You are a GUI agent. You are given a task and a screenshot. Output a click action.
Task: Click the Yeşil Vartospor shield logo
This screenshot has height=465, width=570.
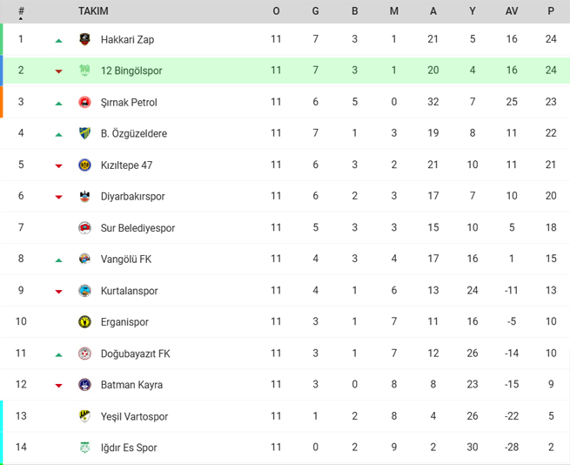click(x=84, y=416)
